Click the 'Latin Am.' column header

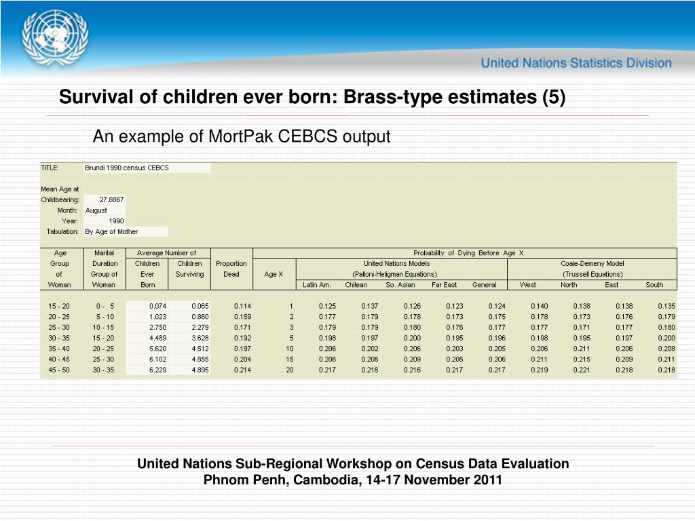pyautogui.click(x=316, y=285)
